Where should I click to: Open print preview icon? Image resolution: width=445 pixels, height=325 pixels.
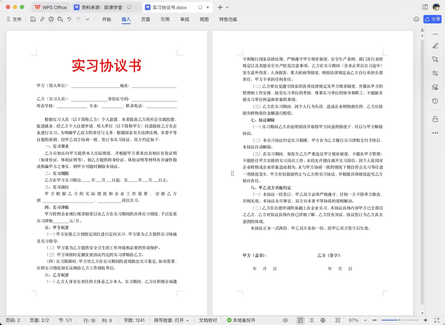pyautogui.click(x=60, y=19)
